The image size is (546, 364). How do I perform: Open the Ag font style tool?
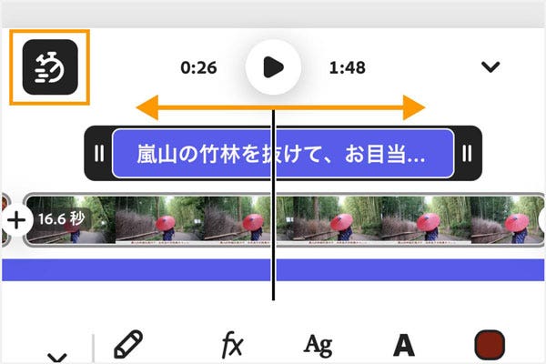point(318,346)
